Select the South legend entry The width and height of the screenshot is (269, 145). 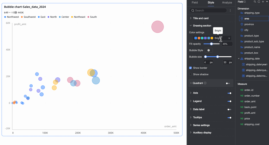click(x=92, y=17)
